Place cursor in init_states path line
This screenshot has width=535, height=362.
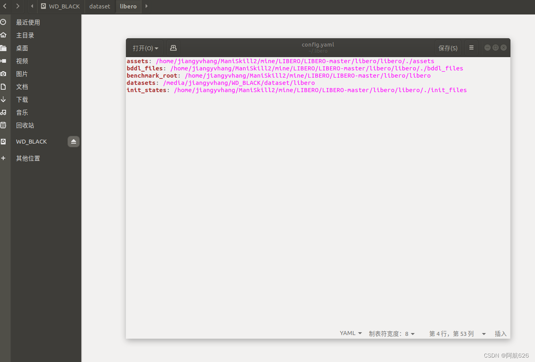point(320,90)
